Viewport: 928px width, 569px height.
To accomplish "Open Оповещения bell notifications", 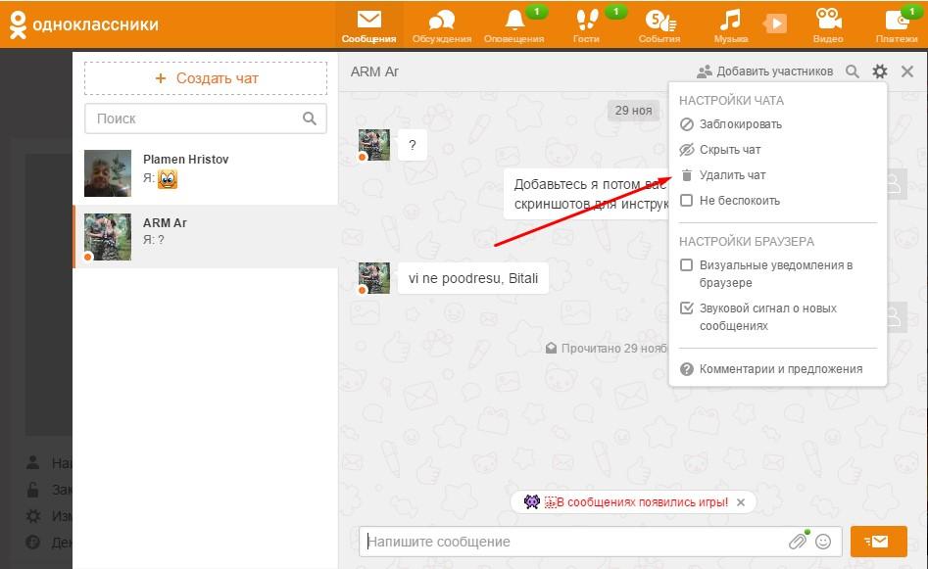I will point(513,26).
